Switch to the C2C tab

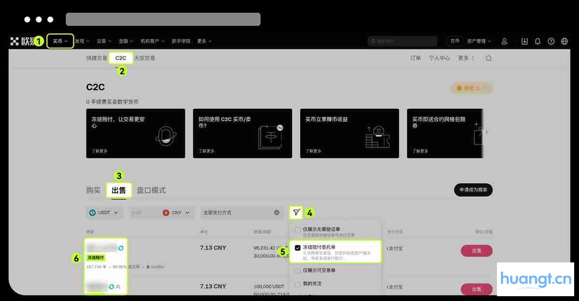[x=120, y=57]
